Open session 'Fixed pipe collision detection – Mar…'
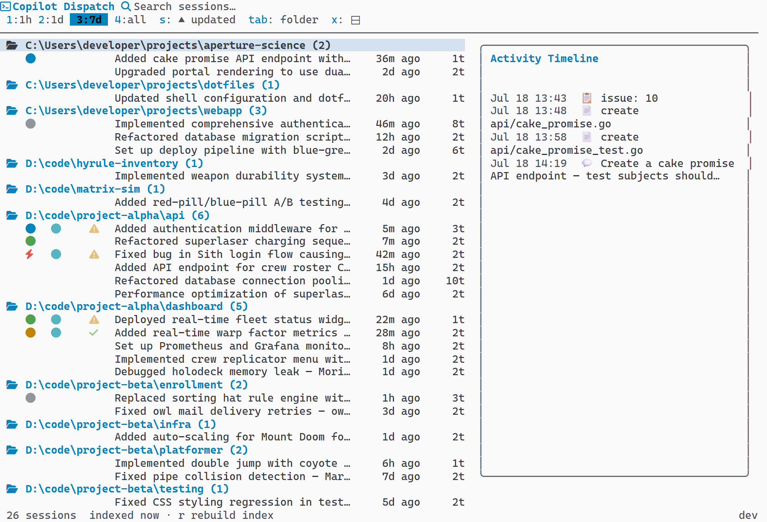 pyautogui.click(x=233, y=477)
